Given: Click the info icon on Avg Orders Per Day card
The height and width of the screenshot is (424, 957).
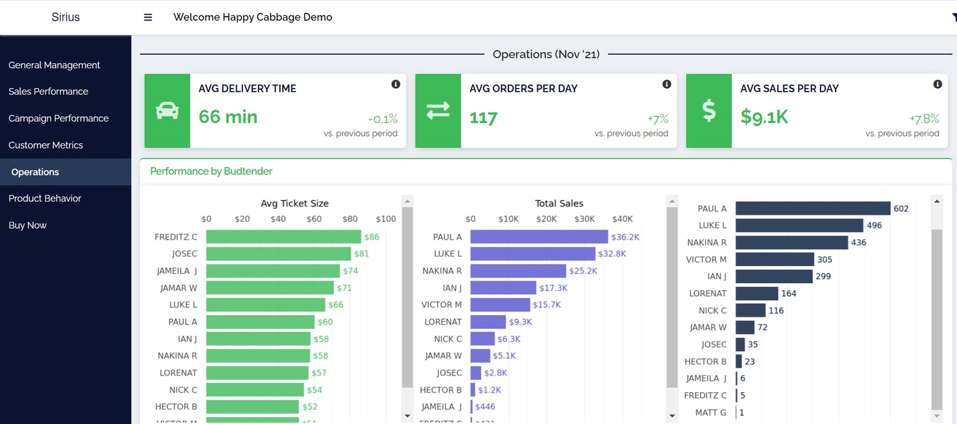Looking at the screenshot, I should [x=666, y=84].
